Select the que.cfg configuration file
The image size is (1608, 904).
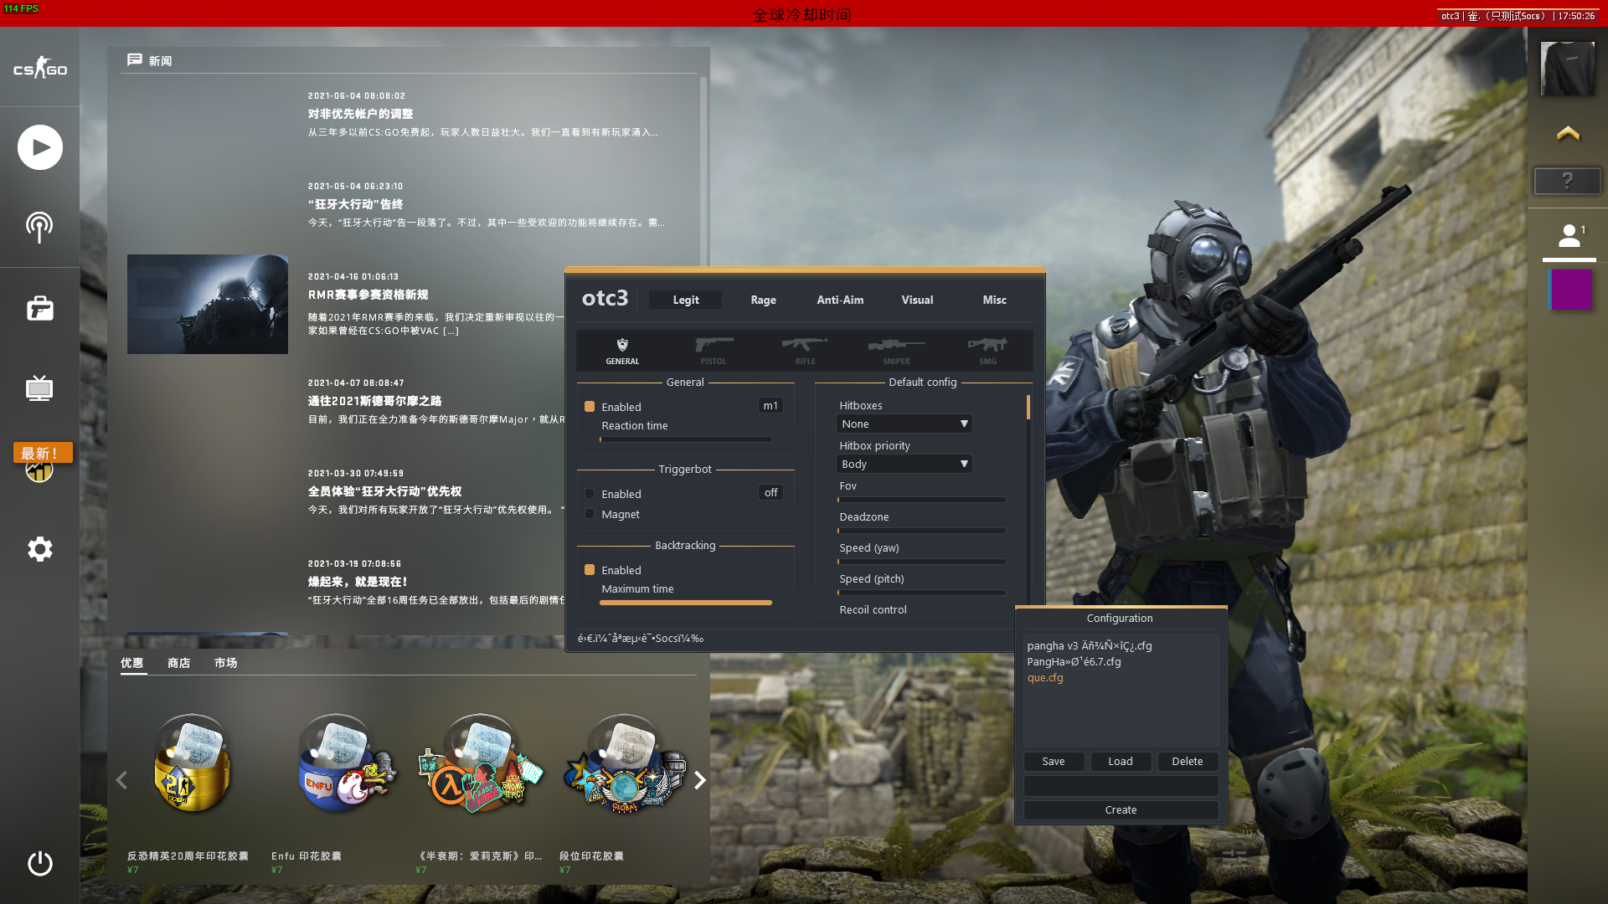1044,678
